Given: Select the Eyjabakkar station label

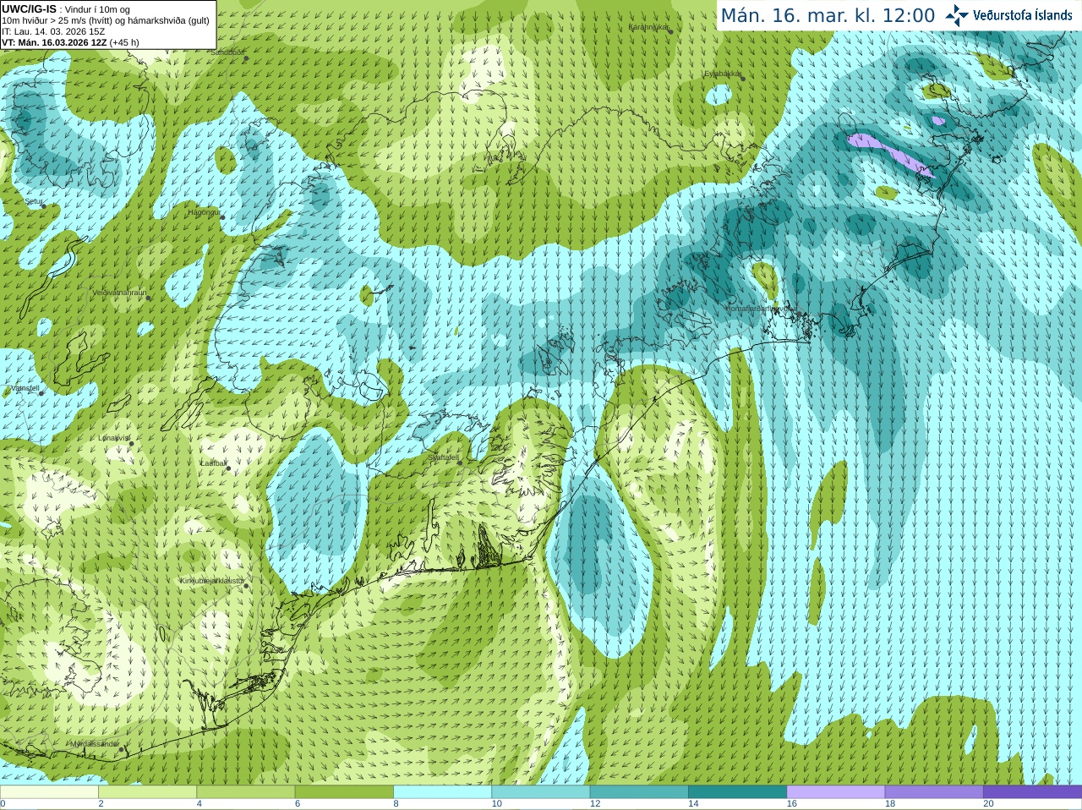Looking at the screenshot, I should (x=723, y=74).
